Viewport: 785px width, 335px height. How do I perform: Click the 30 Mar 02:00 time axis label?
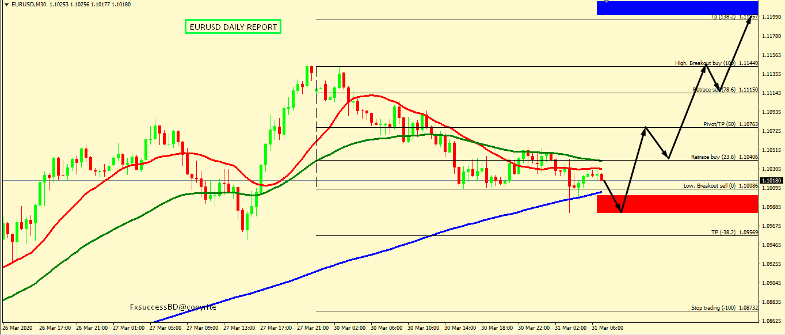tap(350, 328)
